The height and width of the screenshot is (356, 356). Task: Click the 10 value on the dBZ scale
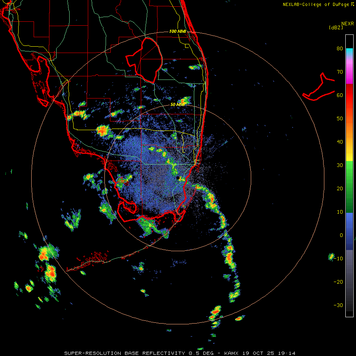(x=340, y=212)
